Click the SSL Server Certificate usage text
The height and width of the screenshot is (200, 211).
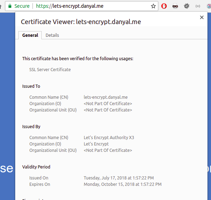tap(50, 69)
